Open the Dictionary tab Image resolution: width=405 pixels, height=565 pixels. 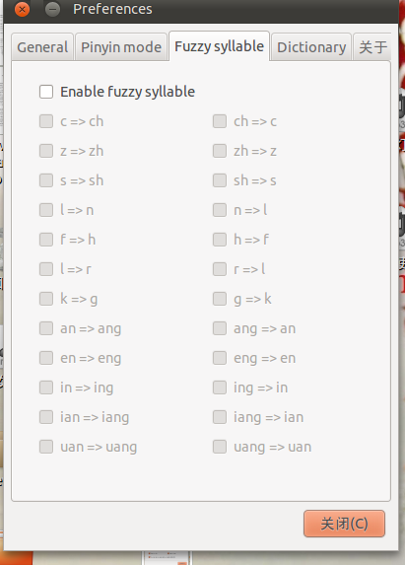[311, 47]
